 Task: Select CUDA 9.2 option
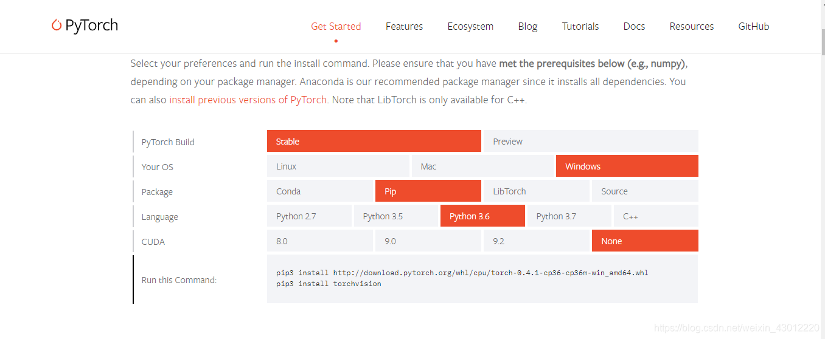pos(536,241)
